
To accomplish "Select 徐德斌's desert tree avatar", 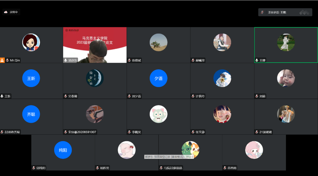I will [x=158, y=42].
